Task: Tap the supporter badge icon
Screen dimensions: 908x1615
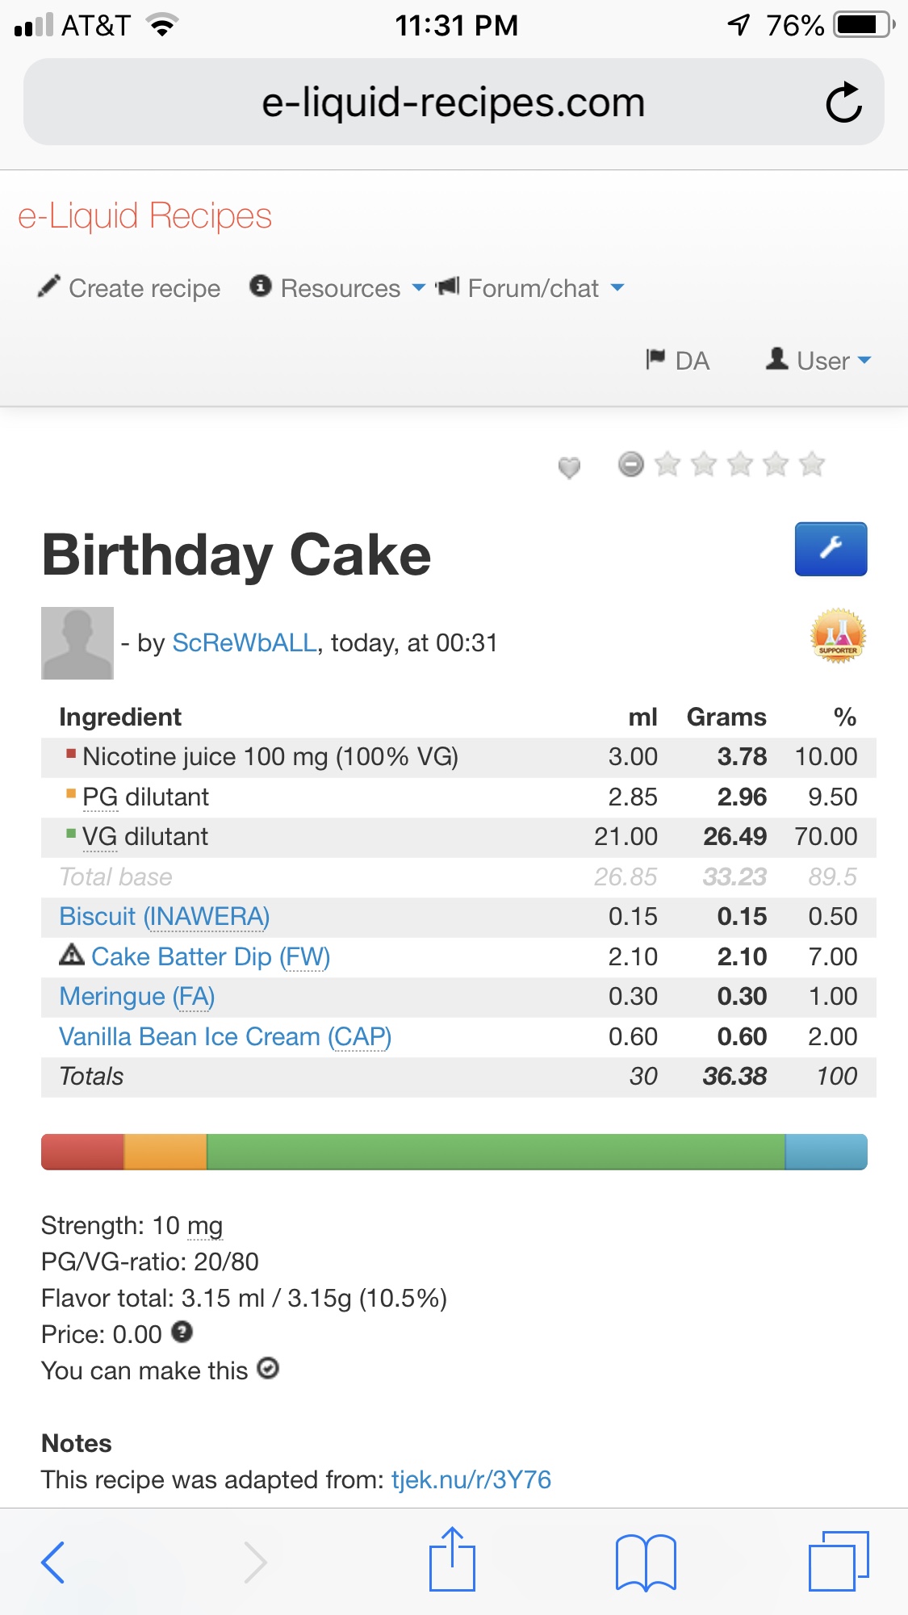Action: 838,636
